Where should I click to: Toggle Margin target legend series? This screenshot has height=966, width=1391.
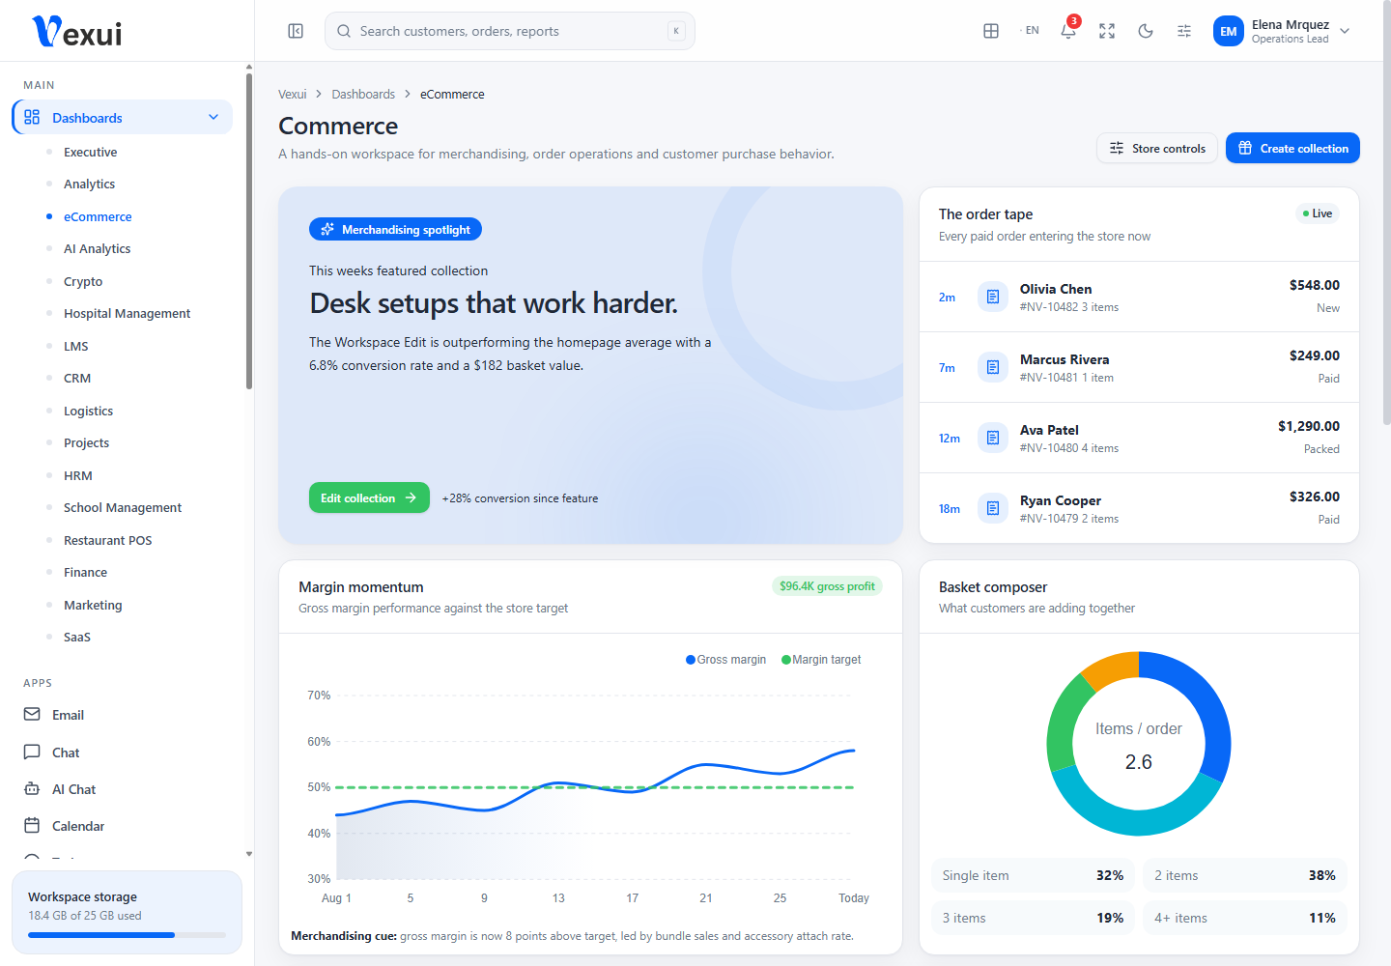[x=821, y=660]
